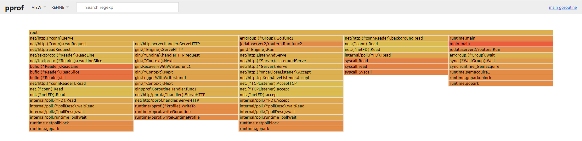Click the net/http.readRequest frame
Viewport: 582px width, 141px height.
pyautogui.click(x=81, y=50)
